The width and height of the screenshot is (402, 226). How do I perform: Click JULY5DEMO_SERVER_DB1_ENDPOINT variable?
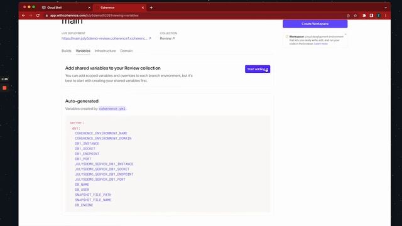tap(104, 175)
